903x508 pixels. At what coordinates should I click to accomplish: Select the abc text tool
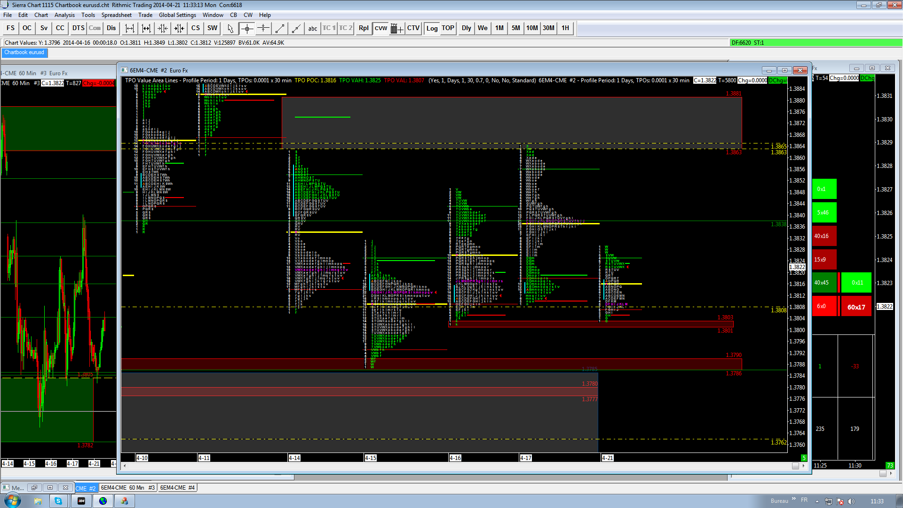tap(313, 28)
